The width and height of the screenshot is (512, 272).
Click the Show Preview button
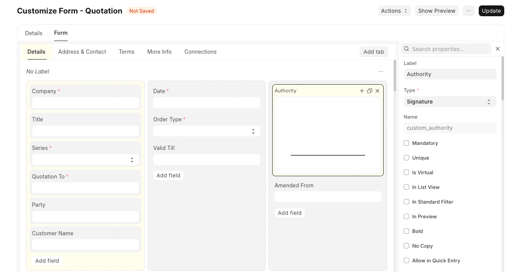437,11
